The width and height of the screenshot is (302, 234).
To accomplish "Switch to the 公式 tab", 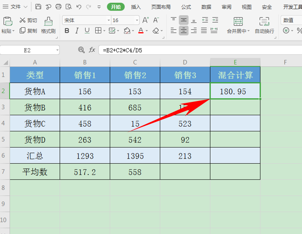I will click(x=186, y=7).
